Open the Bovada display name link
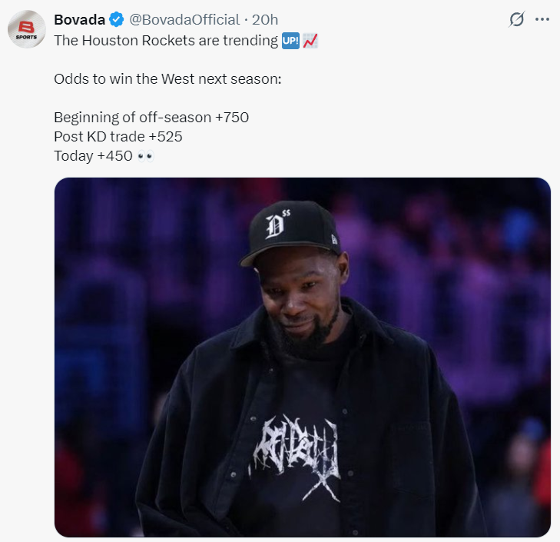Image resolution: width=560 pixels, height=542 pixels. click(x=79, y=20)
